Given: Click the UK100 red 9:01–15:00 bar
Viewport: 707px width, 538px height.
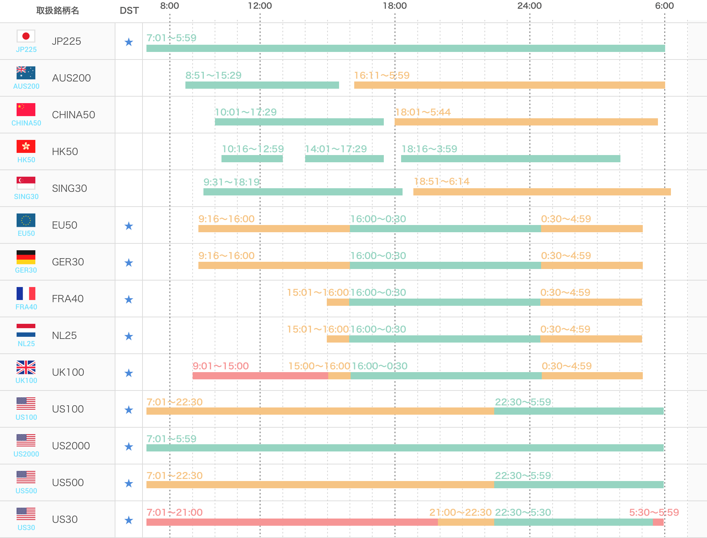Looking at the screenshot, I should coord(260,376).
